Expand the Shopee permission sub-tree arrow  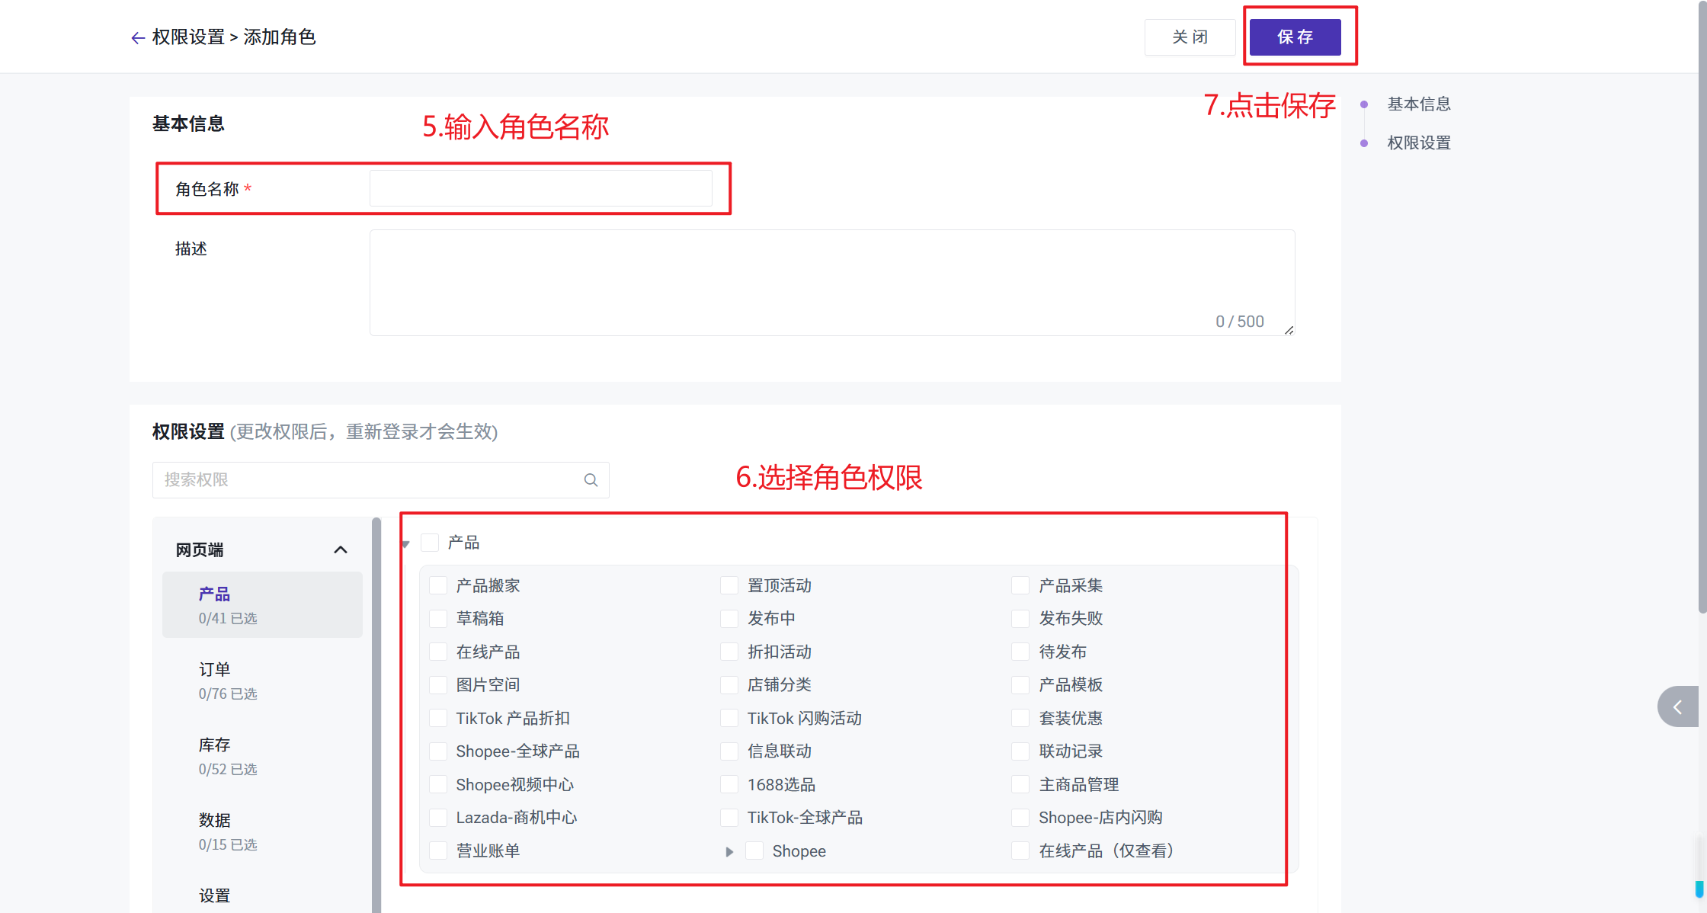click(729, 852)
